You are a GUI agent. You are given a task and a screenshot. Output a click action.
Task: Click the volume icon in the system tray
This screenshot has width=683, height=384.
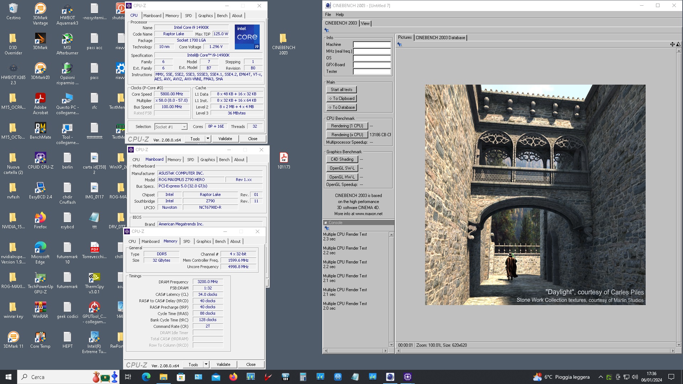point(635,377)
